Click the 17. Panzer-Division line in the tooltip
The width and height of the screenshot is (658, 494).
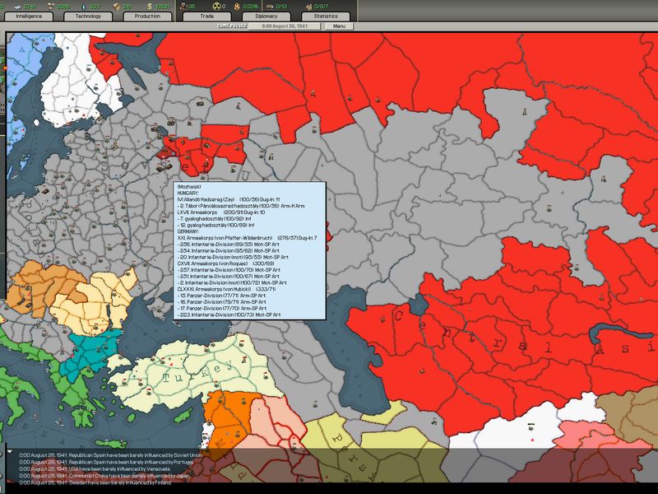(x=221, y=308)
